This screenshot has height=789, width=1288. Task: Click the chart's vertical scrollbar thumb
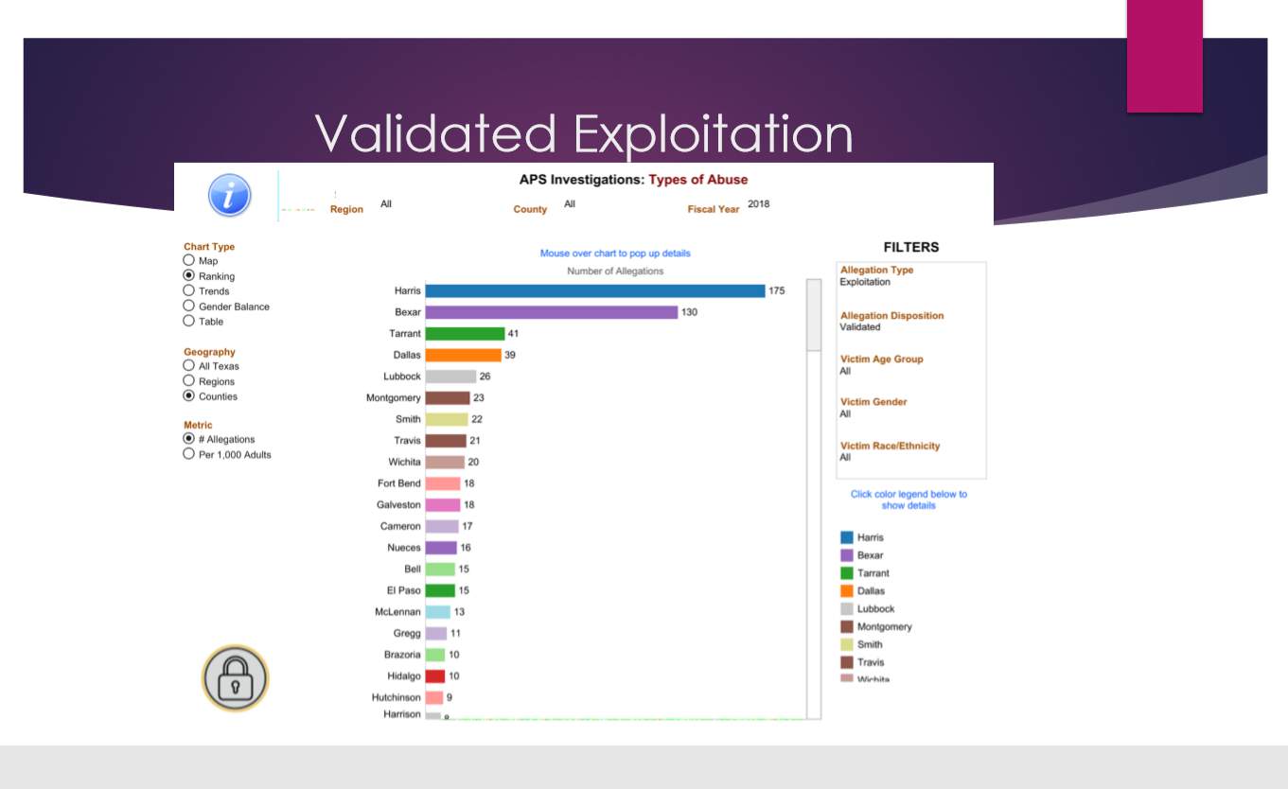[x=814, y=315]
